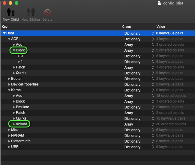The image size is (195, 165).
Task: Click the New Child toolbar icon
Action: [11, 12]
